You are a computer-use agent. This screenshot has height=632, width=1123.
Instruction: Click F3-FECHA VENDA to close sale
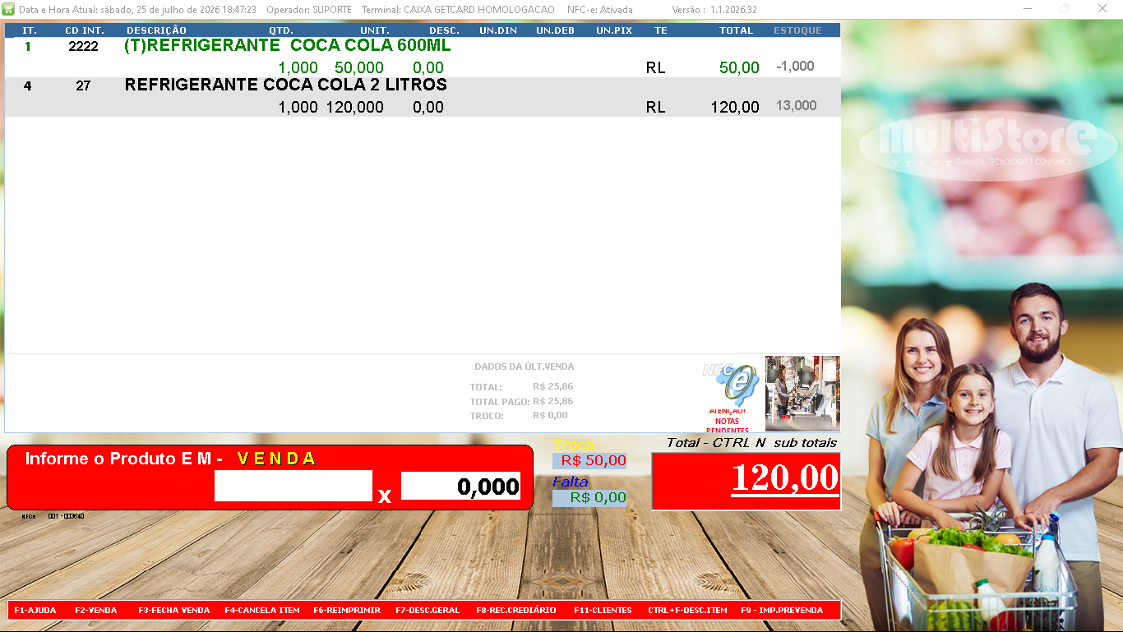173,611
